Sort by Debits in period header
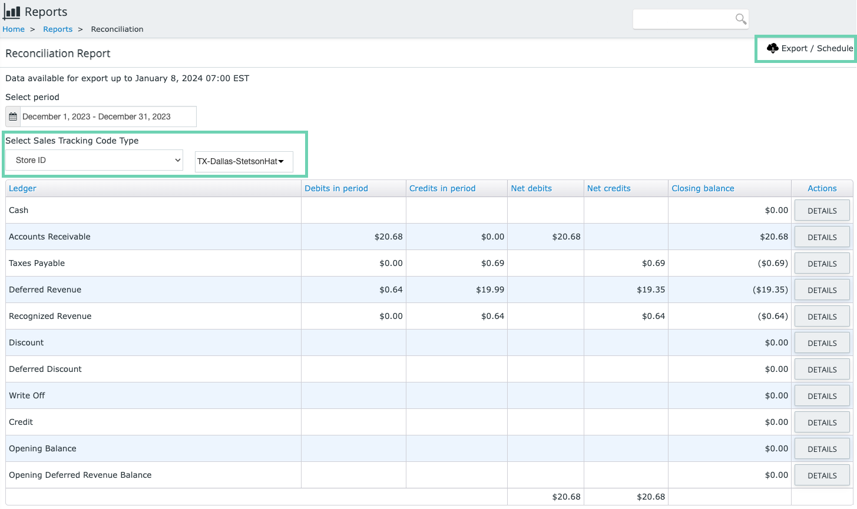 (x=336, y=188)
